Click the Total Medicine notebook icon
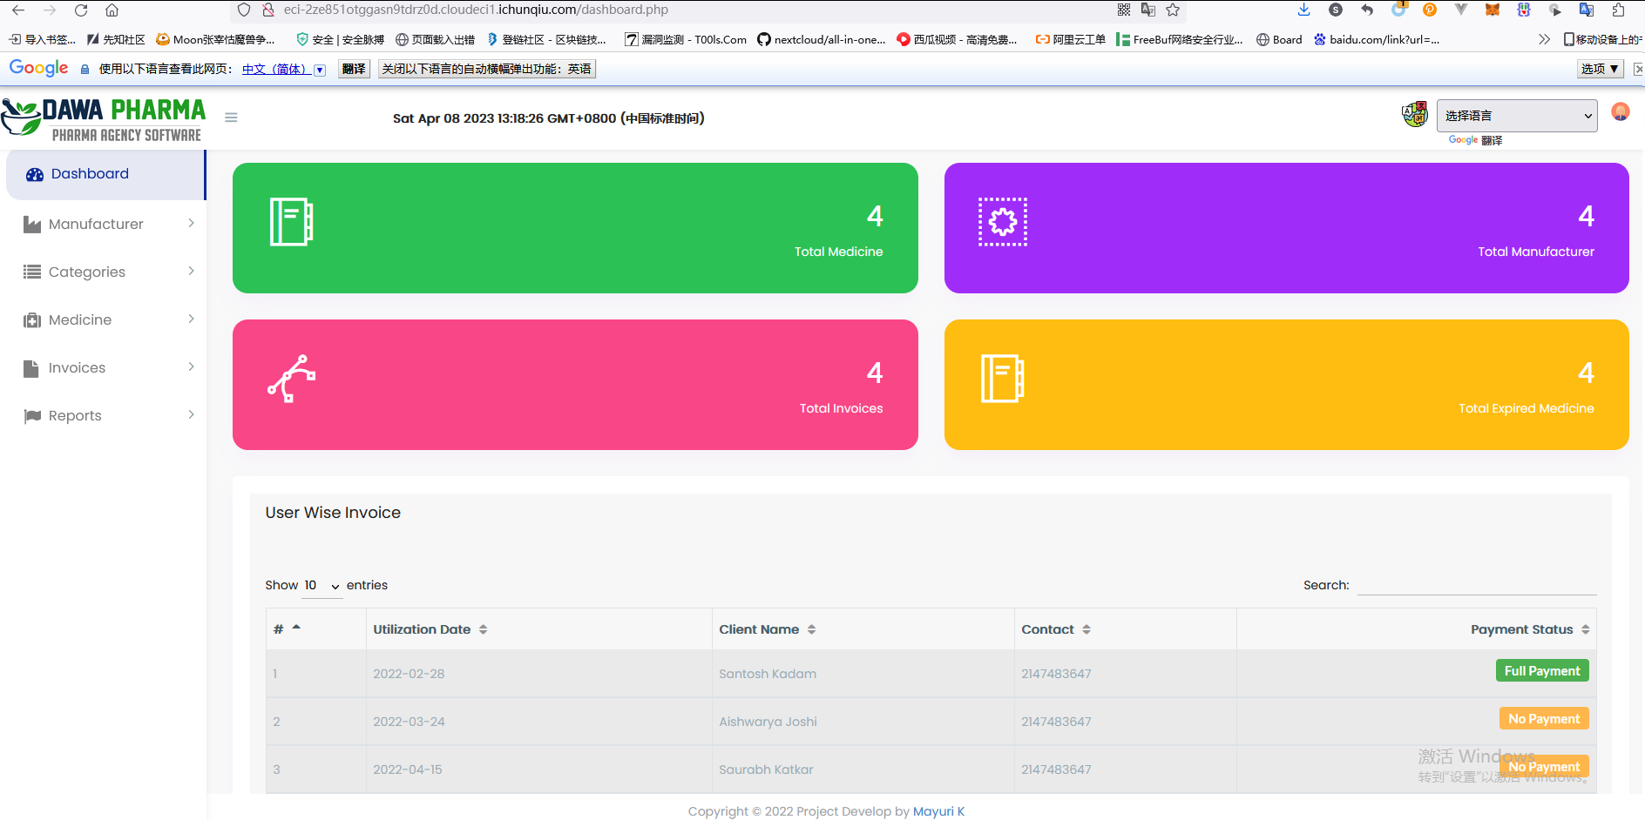Viewport: 1645px width, 820px height. [x=291, y=222]
